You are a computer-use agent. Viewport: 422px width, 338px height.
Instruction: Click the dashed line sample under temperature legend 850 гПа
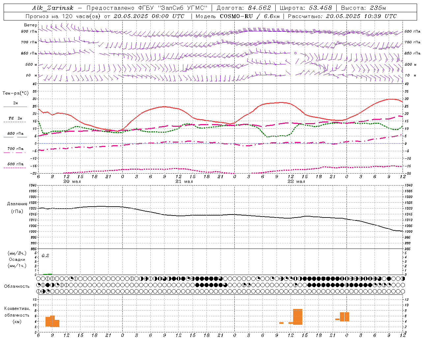tap(15, 137)
